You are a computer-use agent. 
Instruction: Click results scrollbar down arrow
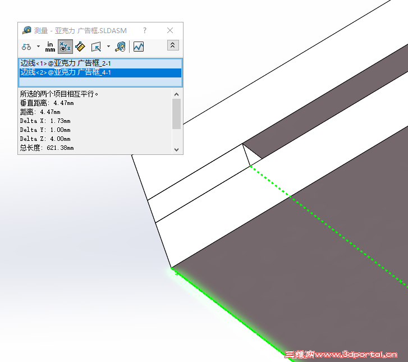(176, 150)
